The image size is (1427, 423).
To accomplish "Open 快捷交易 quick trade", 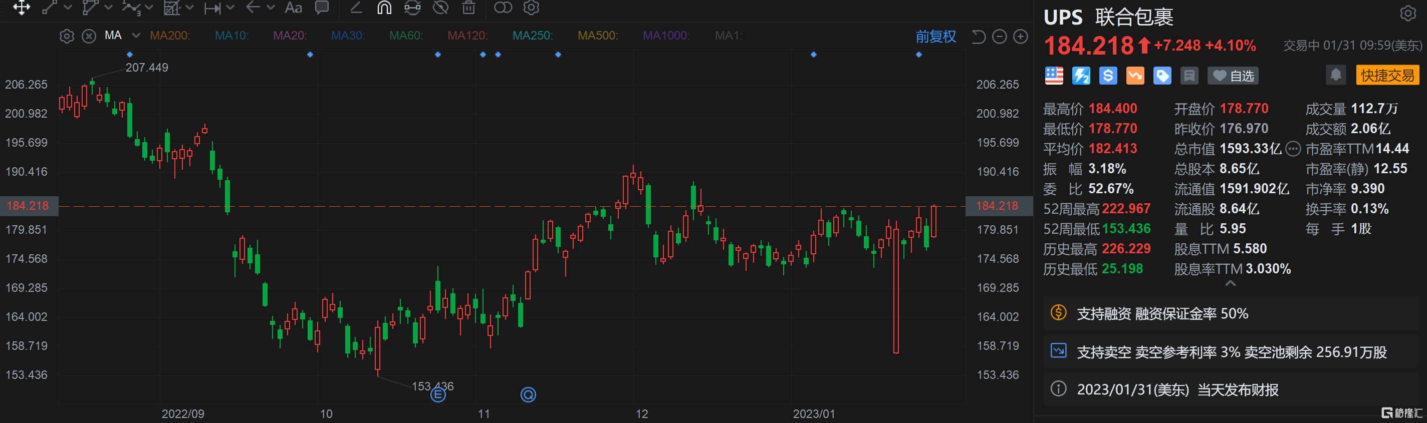I will point(1387,75).
